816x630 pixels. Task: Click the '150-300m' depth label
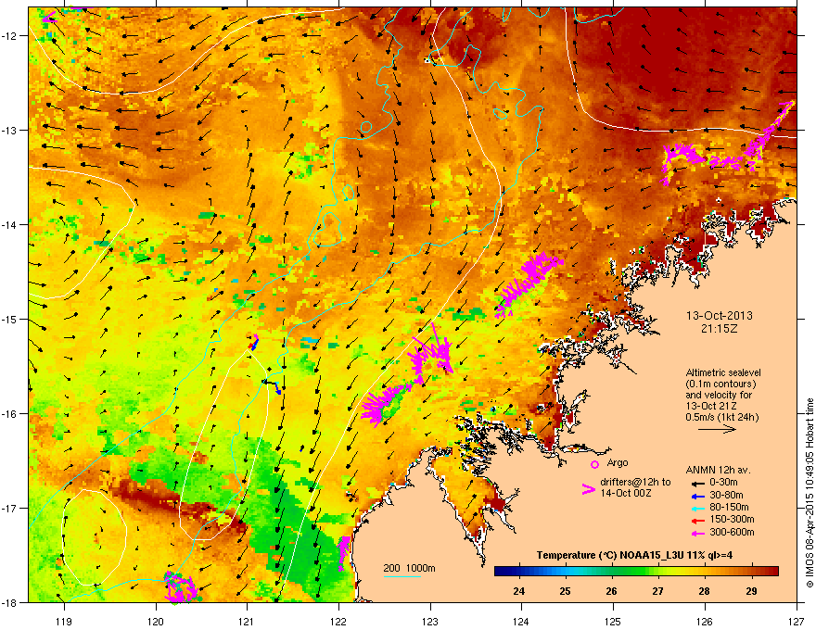click(732, 519)
